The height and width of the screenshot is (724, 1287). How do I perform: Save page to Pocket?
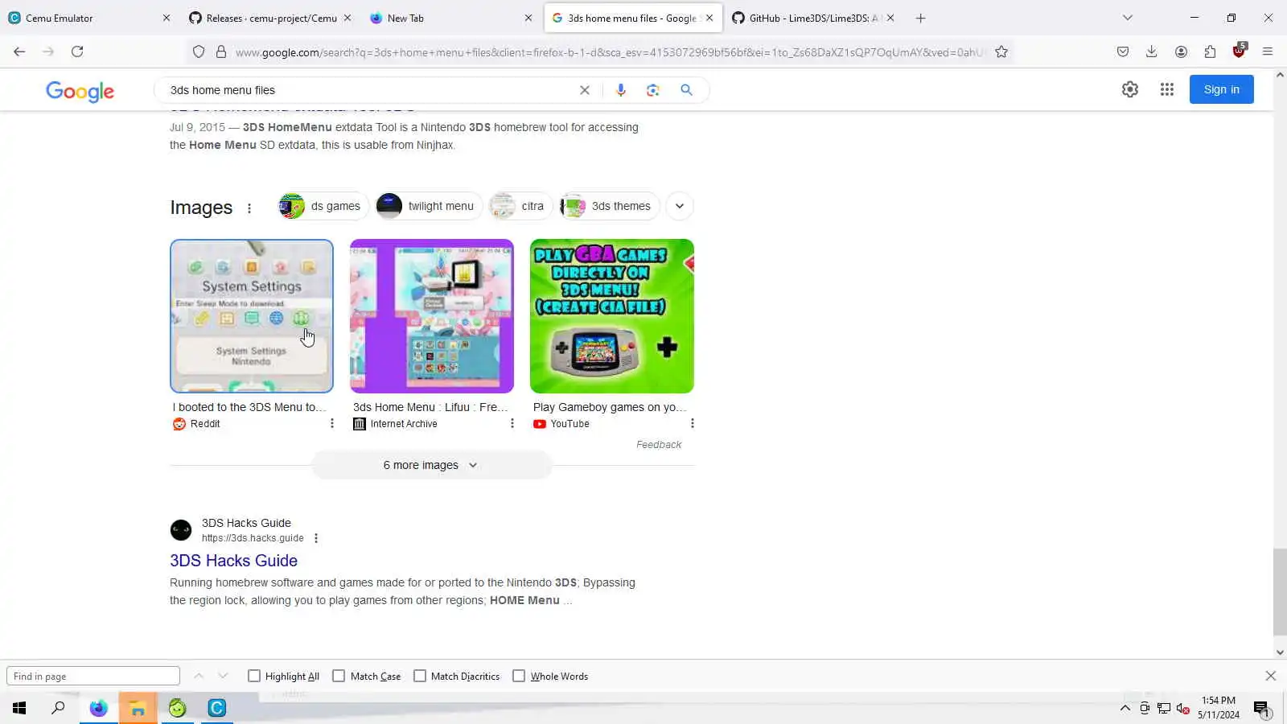point(1123,51)
